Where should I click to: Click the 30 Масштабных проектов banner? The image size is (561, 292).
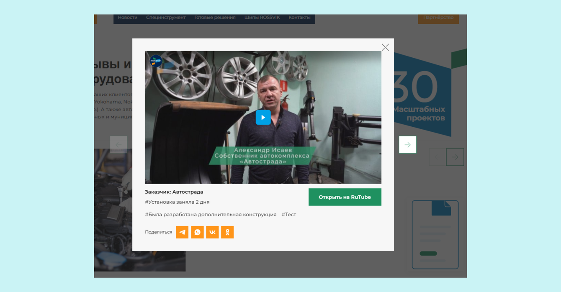pyautogui.click(x=430, y=93)
